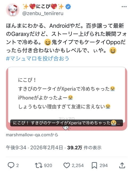Open the share upload icon
Image resolution: width=133 pixels, height=172 pixels.
click(122, 165)
